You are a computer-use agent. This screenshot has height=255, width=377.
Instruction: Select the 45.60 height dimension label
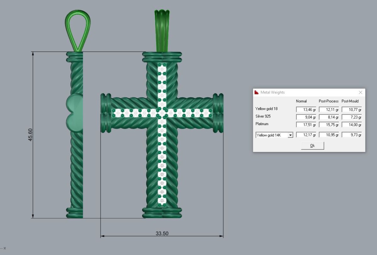click(x=30, y=135)
